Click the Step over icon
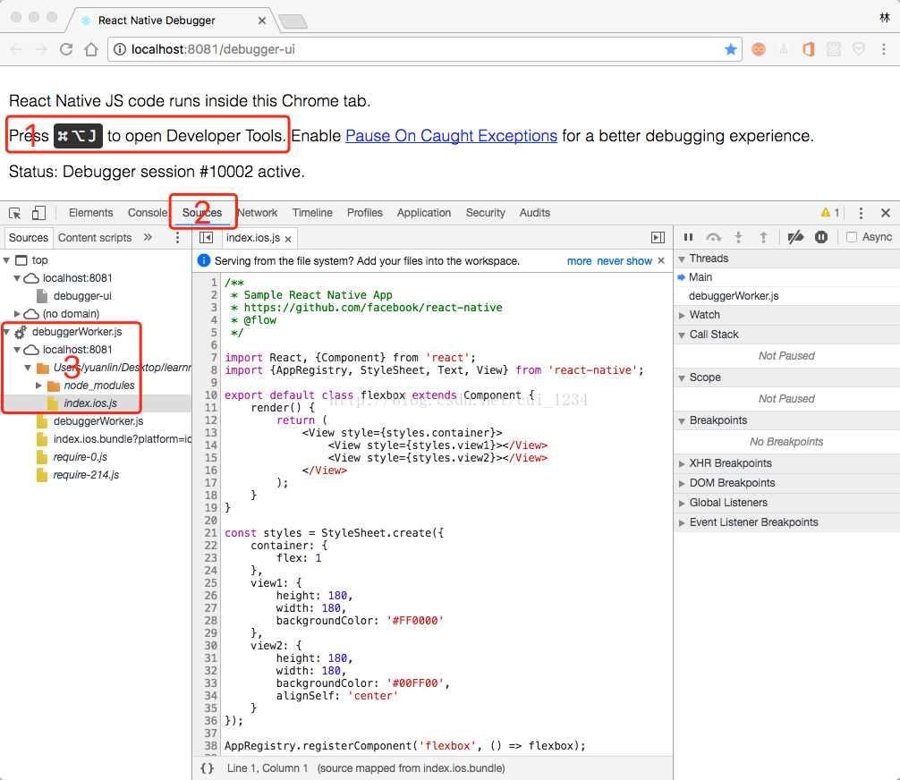The height and width of the screenshot is (780, 900). (713, 237)
